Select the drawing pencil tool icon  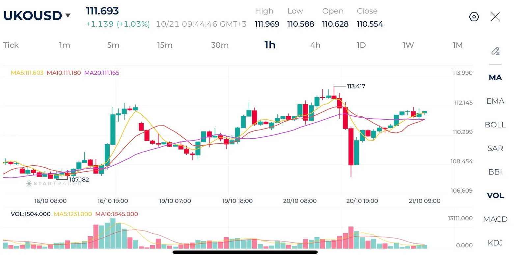click(x=495, y=51)
